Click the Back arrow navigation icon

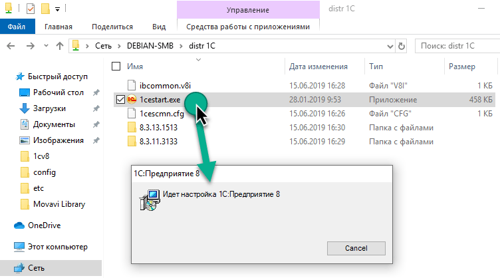click(x=11, y=45)
